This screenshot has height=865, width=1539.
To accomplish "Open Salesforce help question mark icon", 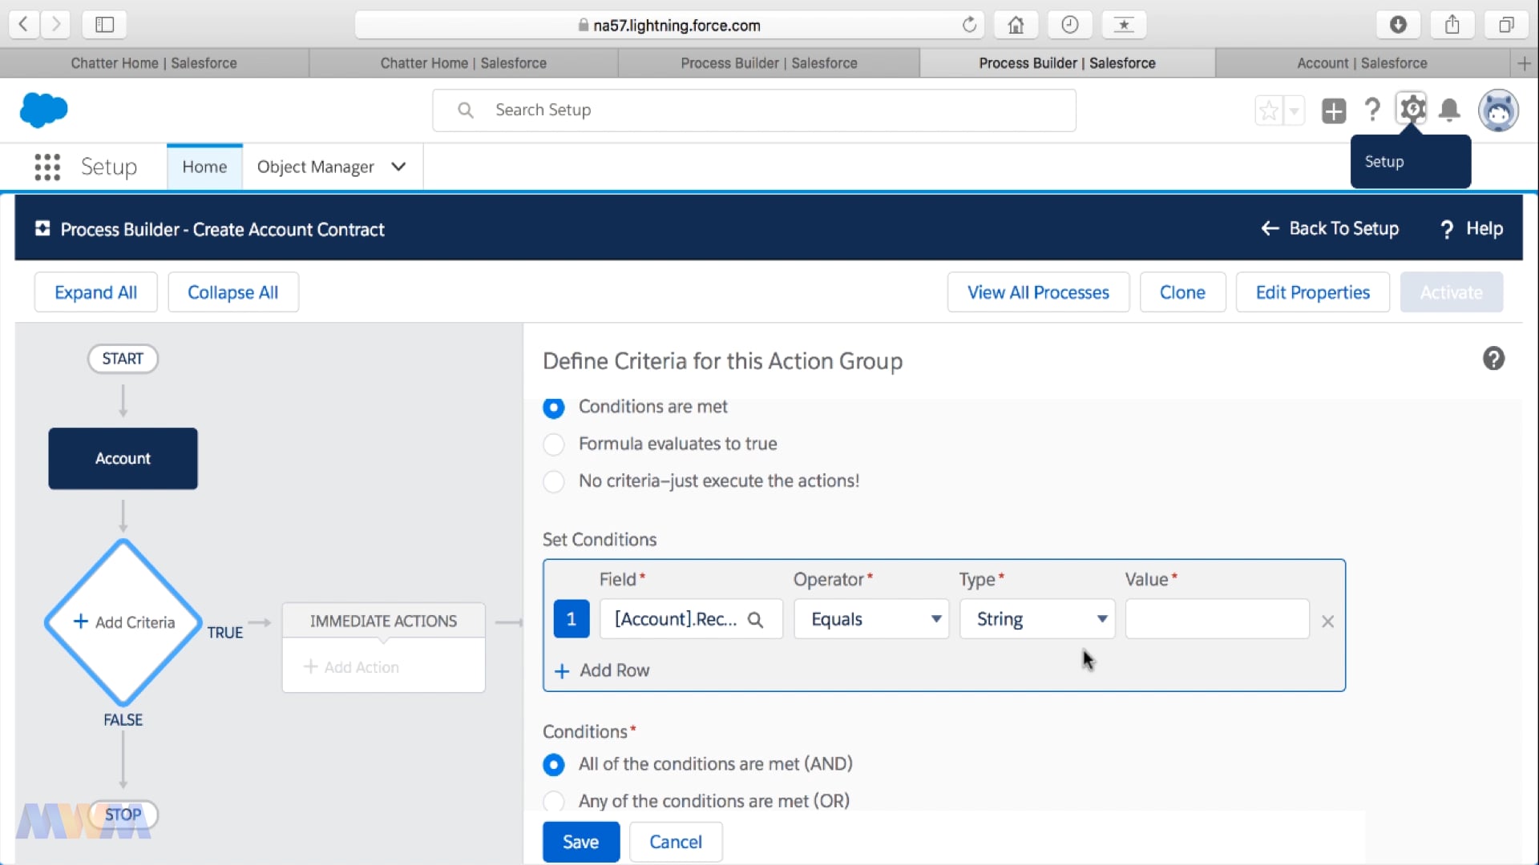I will pyautogui.click(x=1372, y=110).
